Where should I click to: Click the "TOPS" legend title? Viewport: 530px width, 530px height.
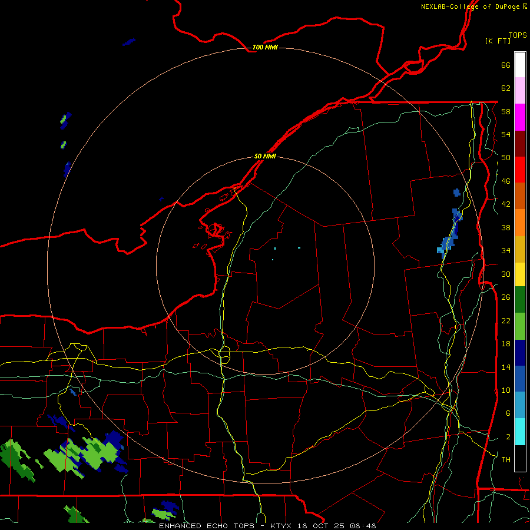[518, 35]
